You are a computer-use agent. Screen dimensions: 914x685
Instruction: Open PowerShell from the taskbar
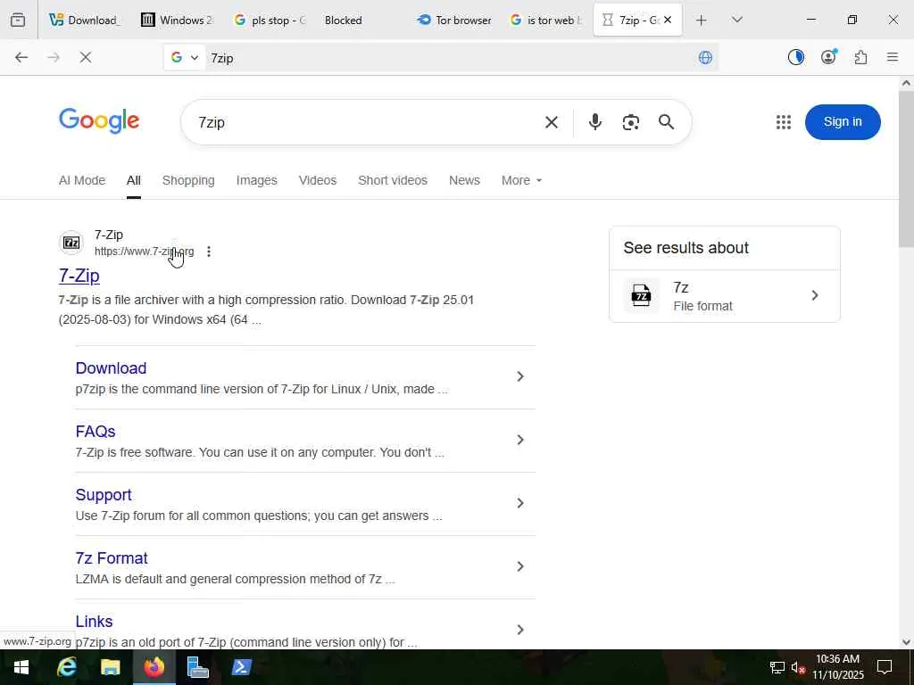241,667
